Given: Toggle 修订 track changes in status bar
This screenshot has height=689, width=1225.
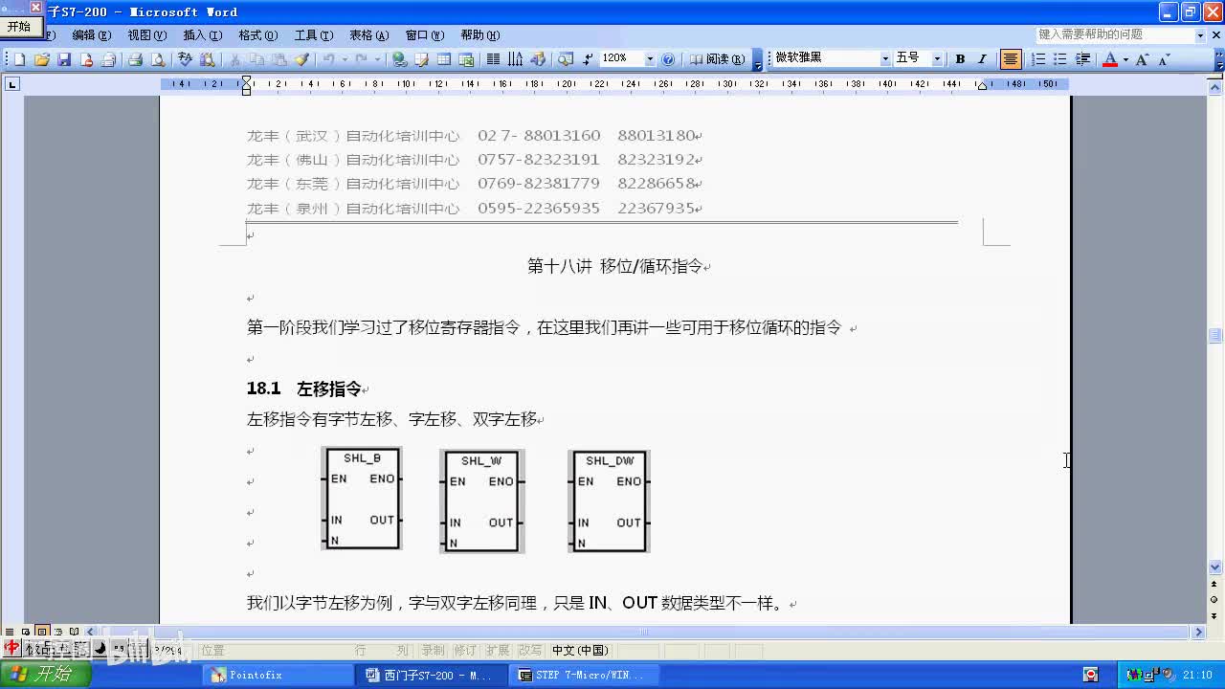Looking at the screenshot, I should (465, 651).
